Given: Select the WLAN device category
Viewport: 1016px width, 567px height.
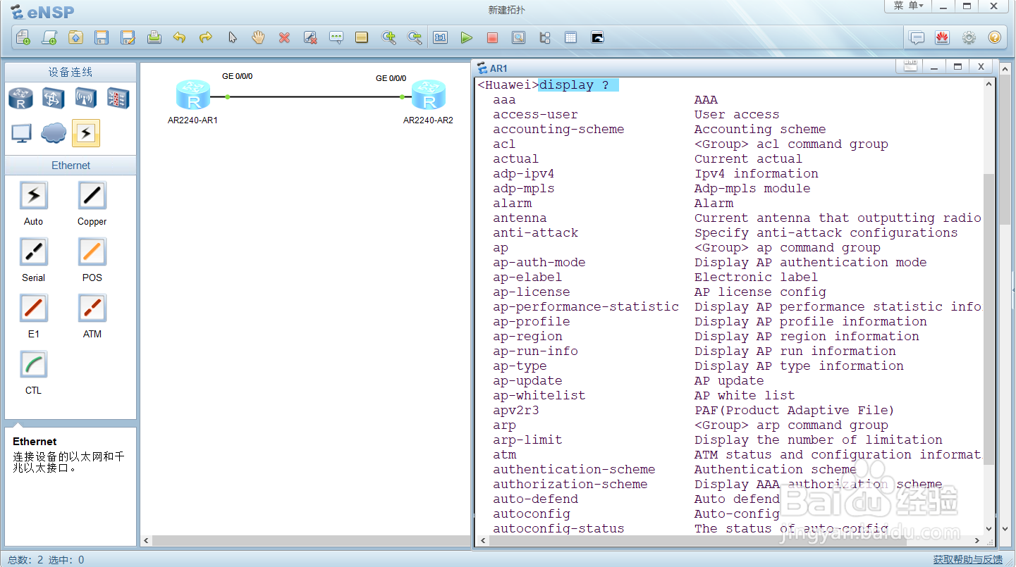Looking at the screenshot, I should (85, 99).
